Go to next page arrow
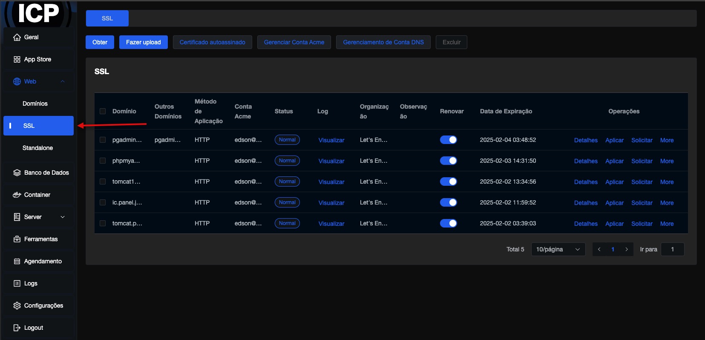 click(627, 249)
